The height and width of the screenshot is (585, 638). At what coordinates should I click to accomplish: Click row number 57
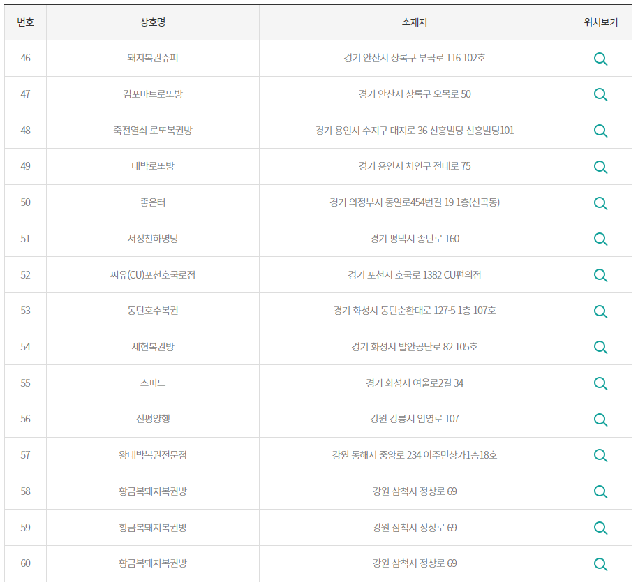point(25,455)
